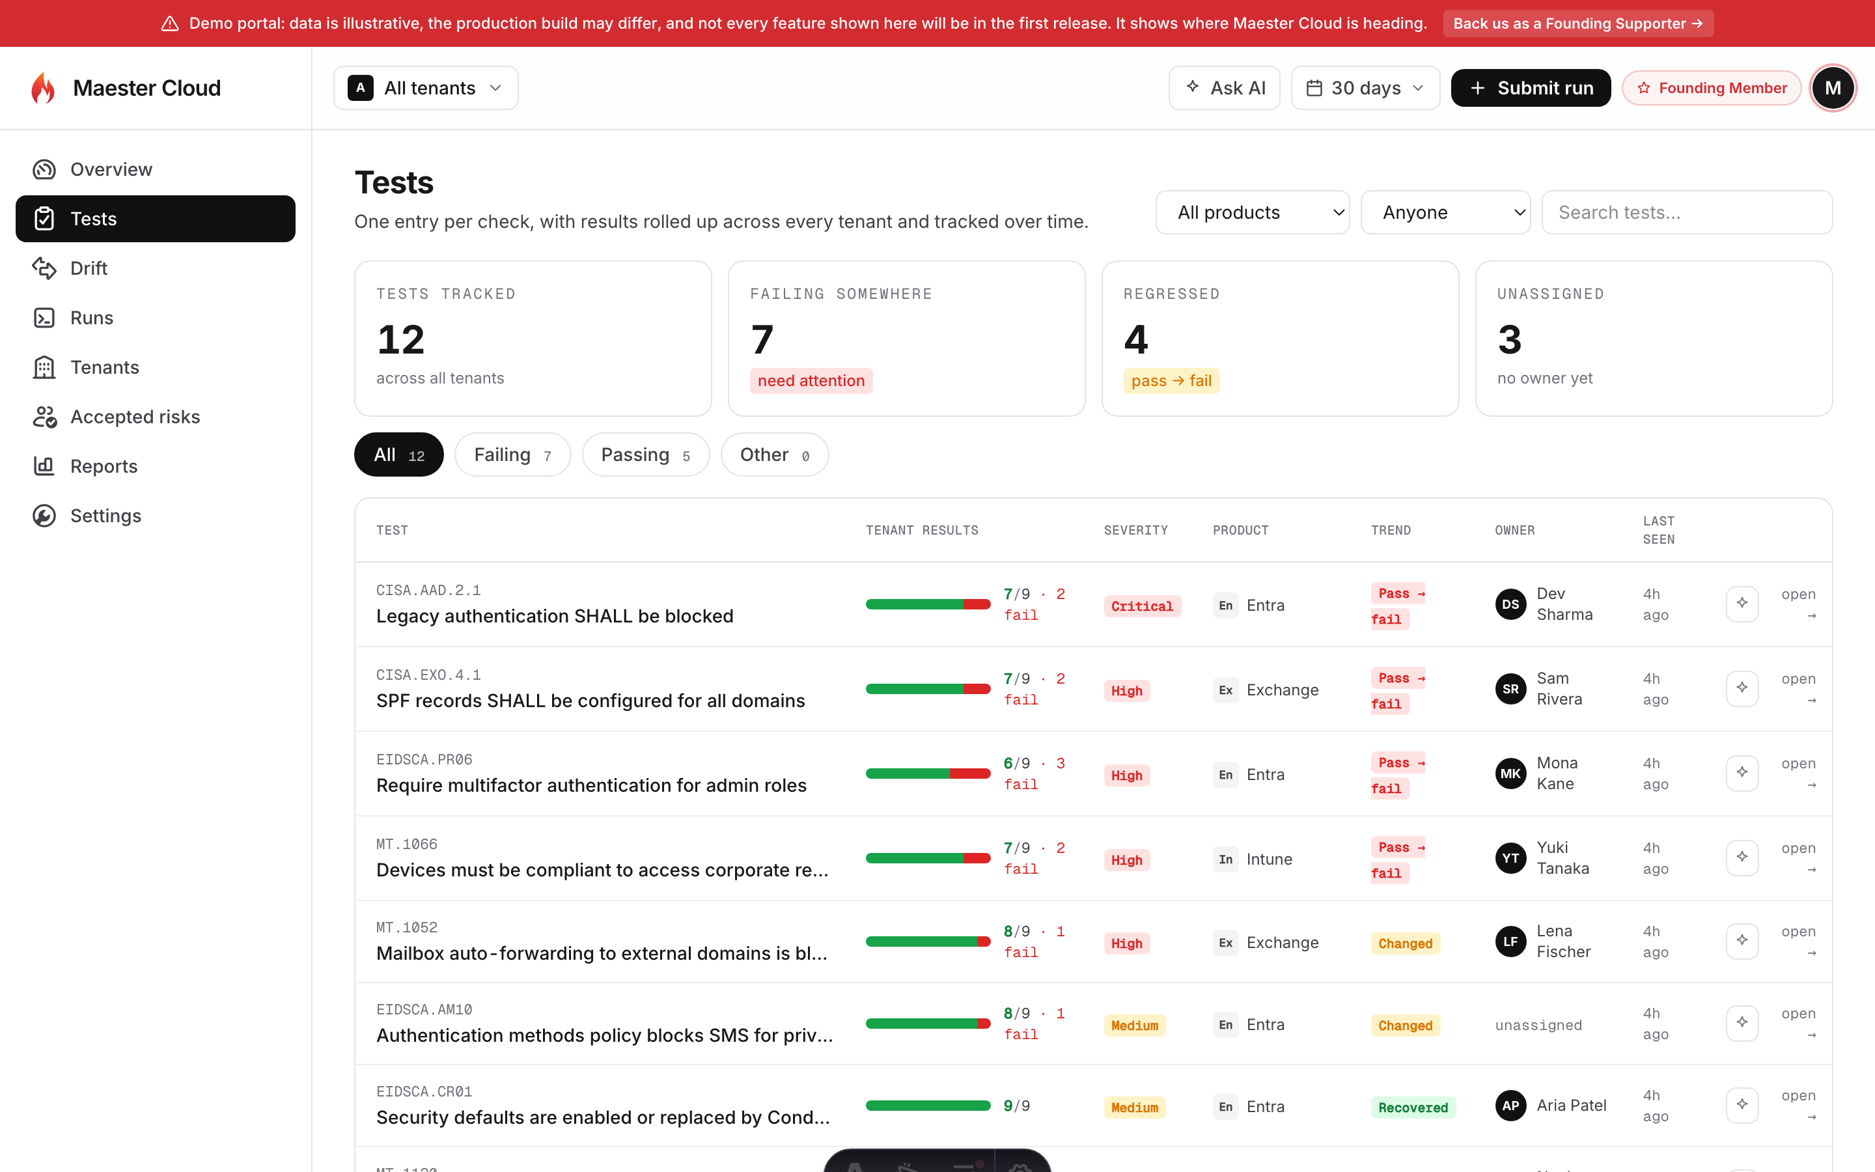Click the calendar icon on 30 days
Screen dimensions: 1875x1172
click(x=1314, y=88)
